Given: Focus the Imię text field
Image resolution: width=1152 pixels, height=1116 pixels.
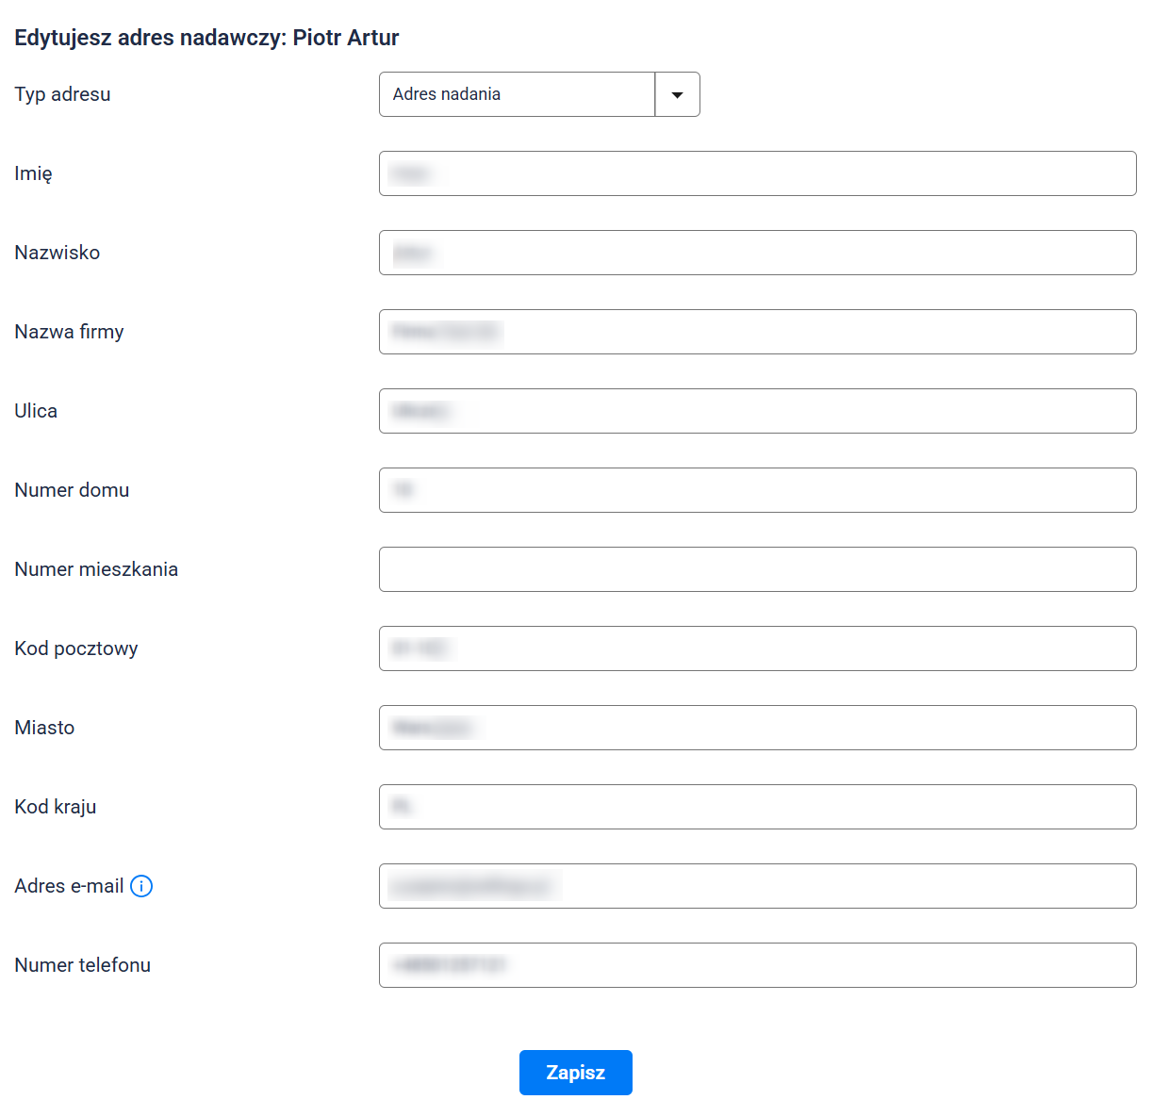Looking at the screenshot, I should [x=757, y=173].
